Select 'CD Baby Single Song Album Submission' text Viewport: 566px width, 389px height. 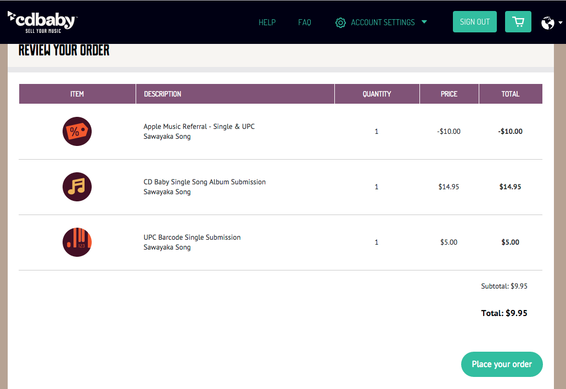(205, 182)
